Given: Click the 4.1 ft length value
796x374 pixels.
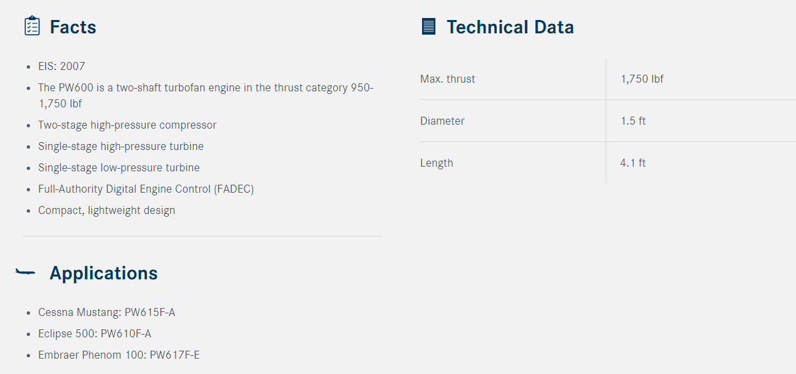Looking at the screenshot, I should pyautogui.click(x=633, y=163).
